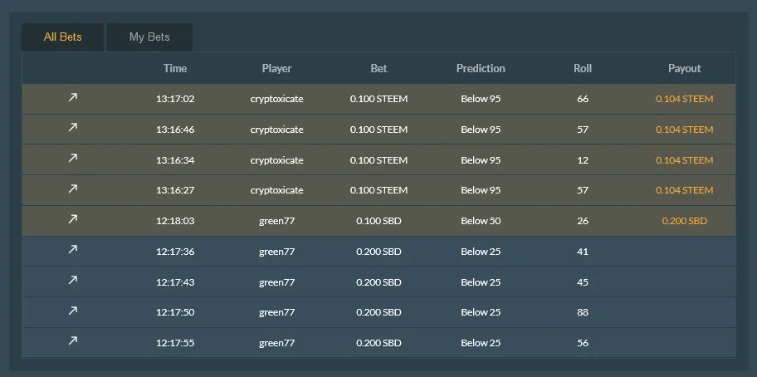Click green77 player on 12:18:03 row

[x=276, y=221]
